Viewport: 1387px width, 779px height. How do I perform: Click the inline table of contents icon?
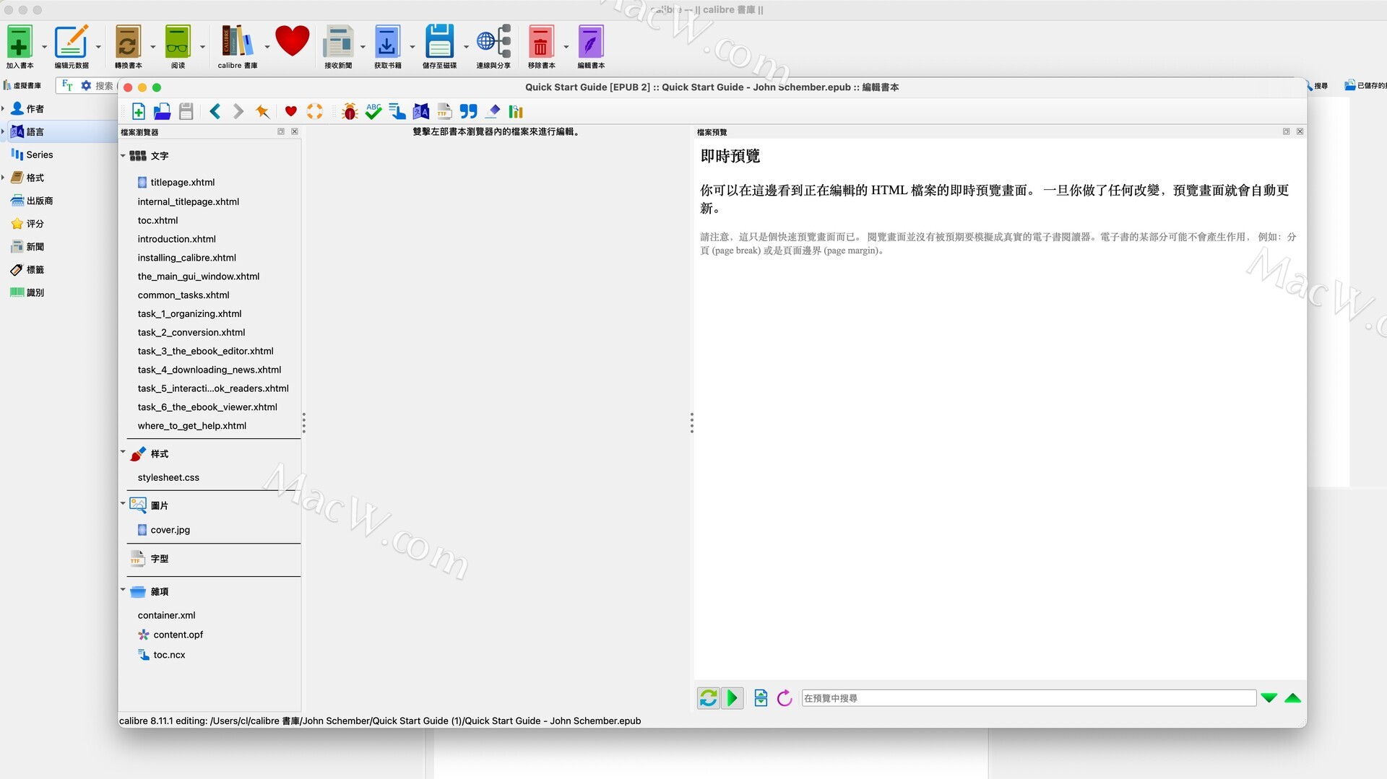click(x=397, y=111)
